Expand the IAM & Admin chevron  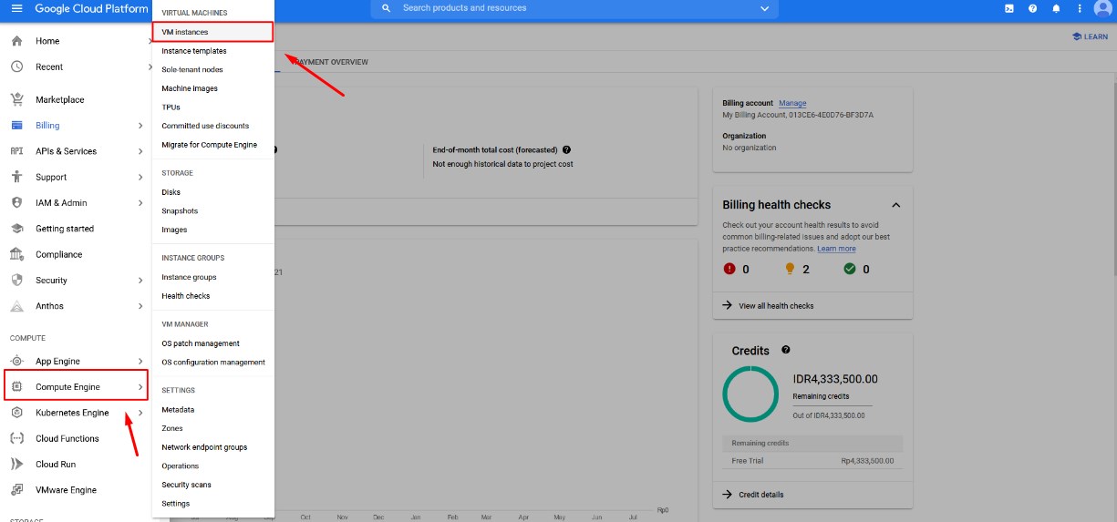[x=140, y=202]
